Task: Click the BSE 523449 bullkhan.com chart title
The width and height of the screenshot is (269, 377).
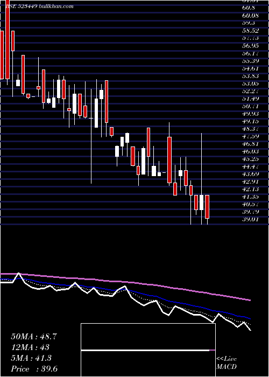Action: coord(39,6)
